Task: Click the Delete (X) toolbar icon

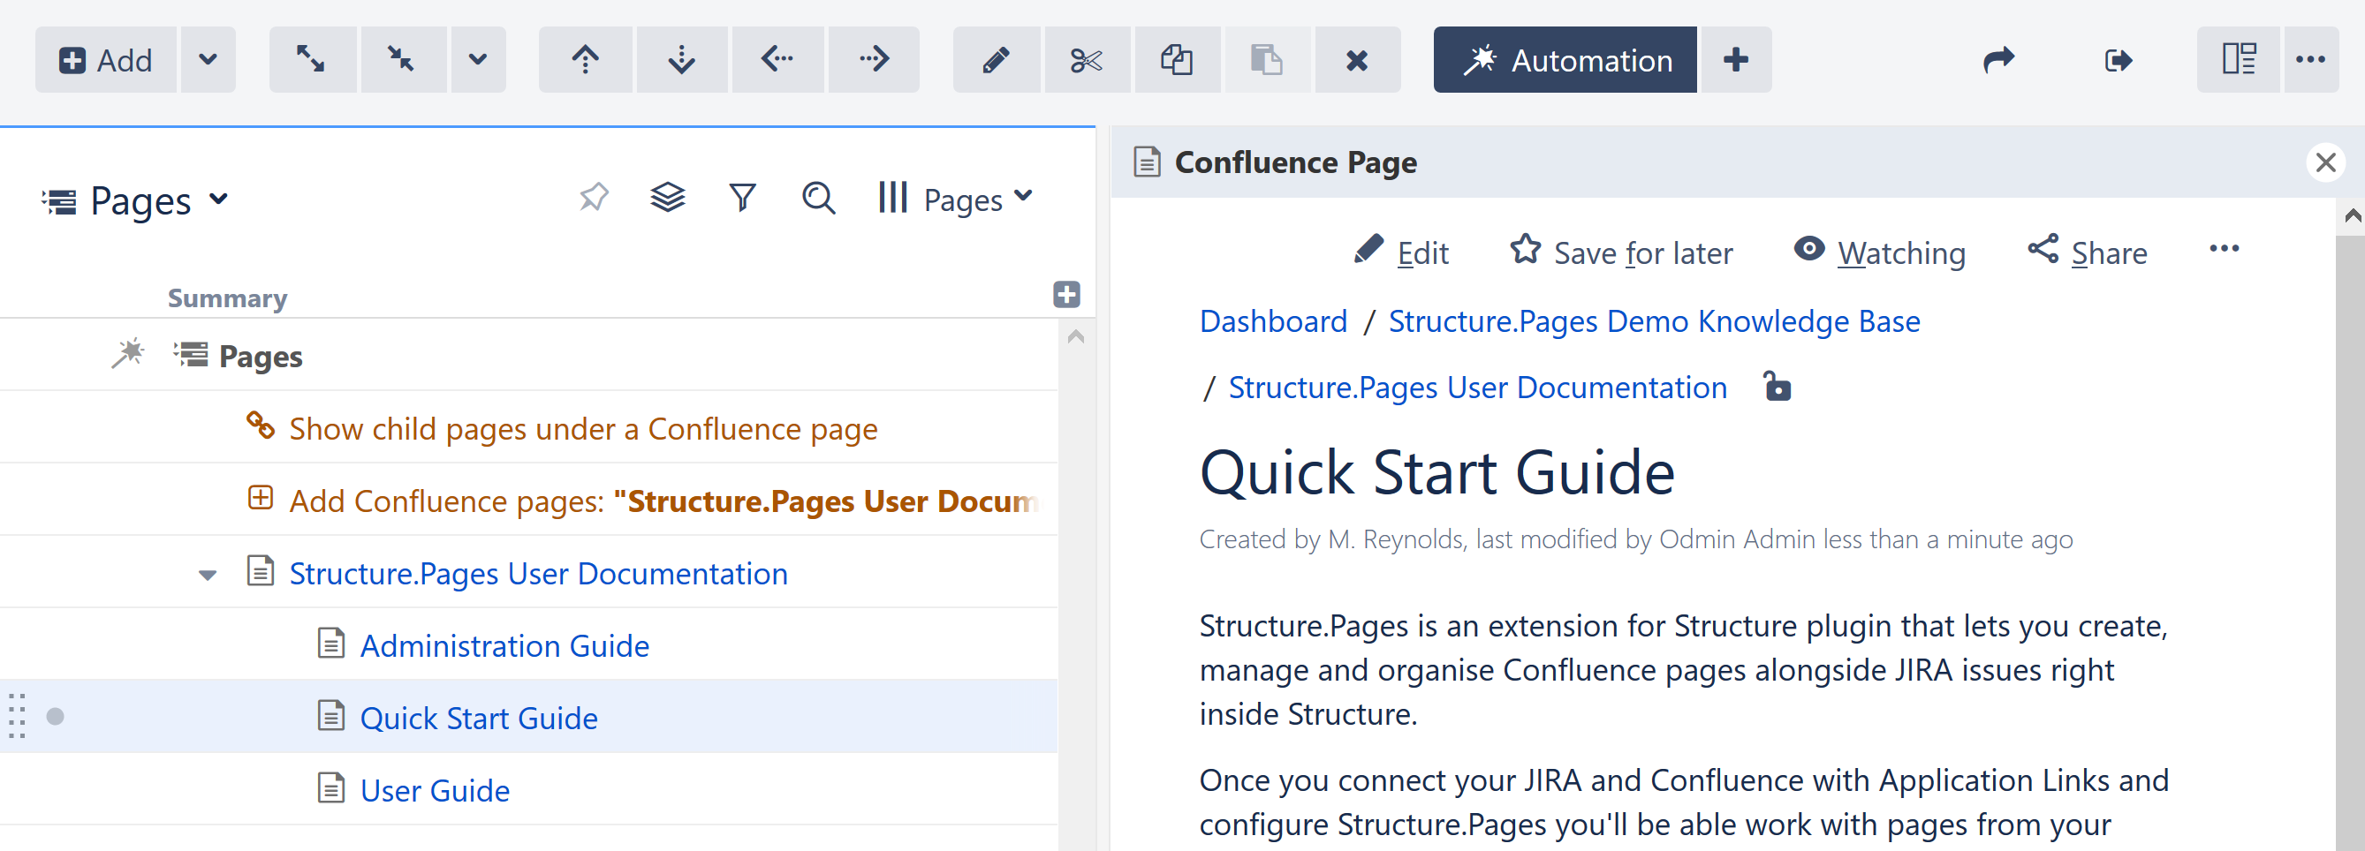Action: [x=1358, y=60]
